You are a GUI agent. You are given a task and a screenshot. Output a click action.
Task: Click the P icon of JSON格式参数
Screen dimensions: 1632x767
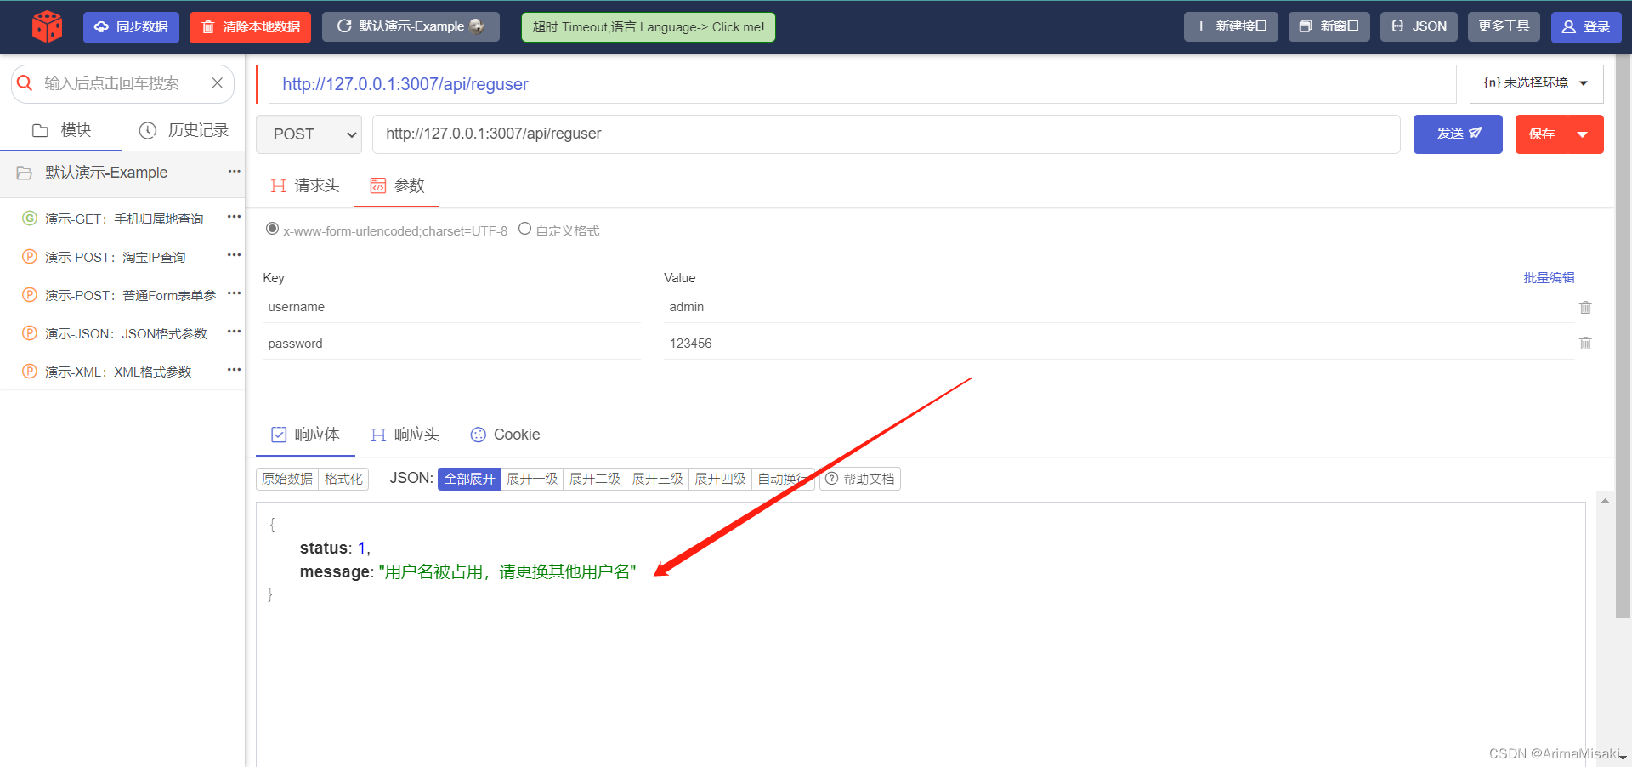30,333
